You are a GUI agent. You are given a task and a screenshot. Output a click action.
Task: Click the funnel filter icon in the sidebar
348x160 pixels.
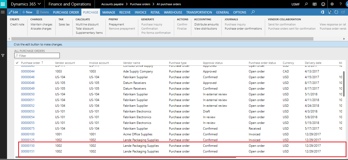coord(3,55)
